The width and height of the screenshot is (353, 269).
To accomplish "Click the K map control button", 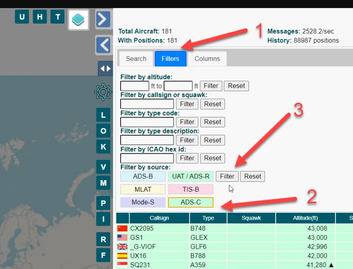I will click(x=103, y=147).
